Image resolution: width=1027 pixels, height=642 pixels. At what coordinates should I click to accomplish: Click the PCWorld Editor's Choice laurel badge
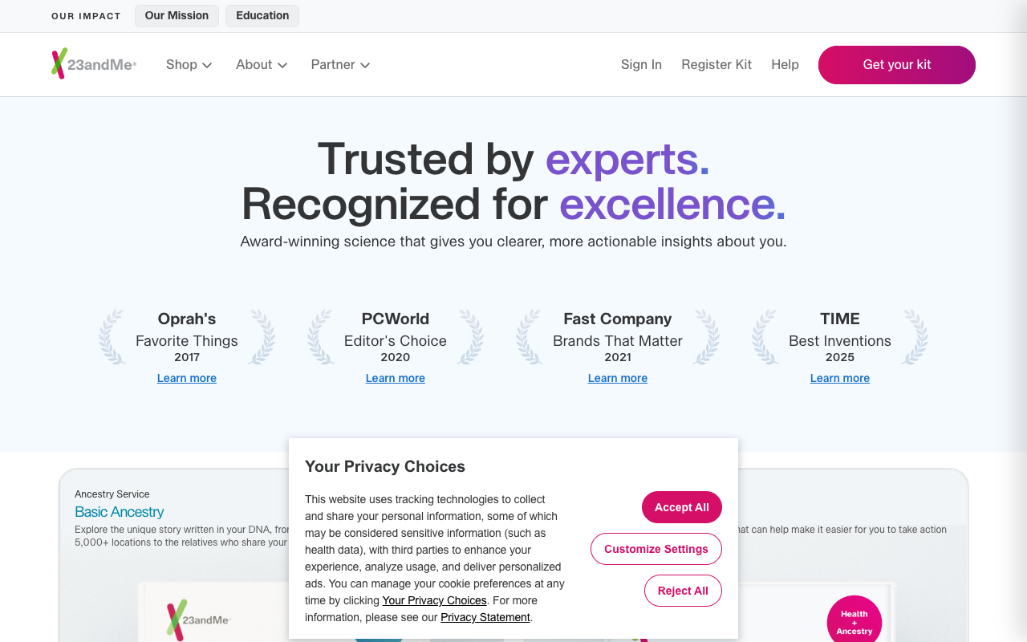coord(396,337)
